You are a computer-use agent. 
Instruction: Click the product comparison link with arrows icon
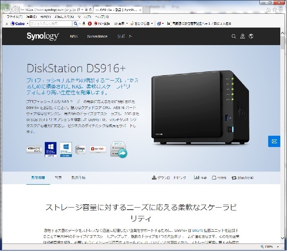point(242,178)
